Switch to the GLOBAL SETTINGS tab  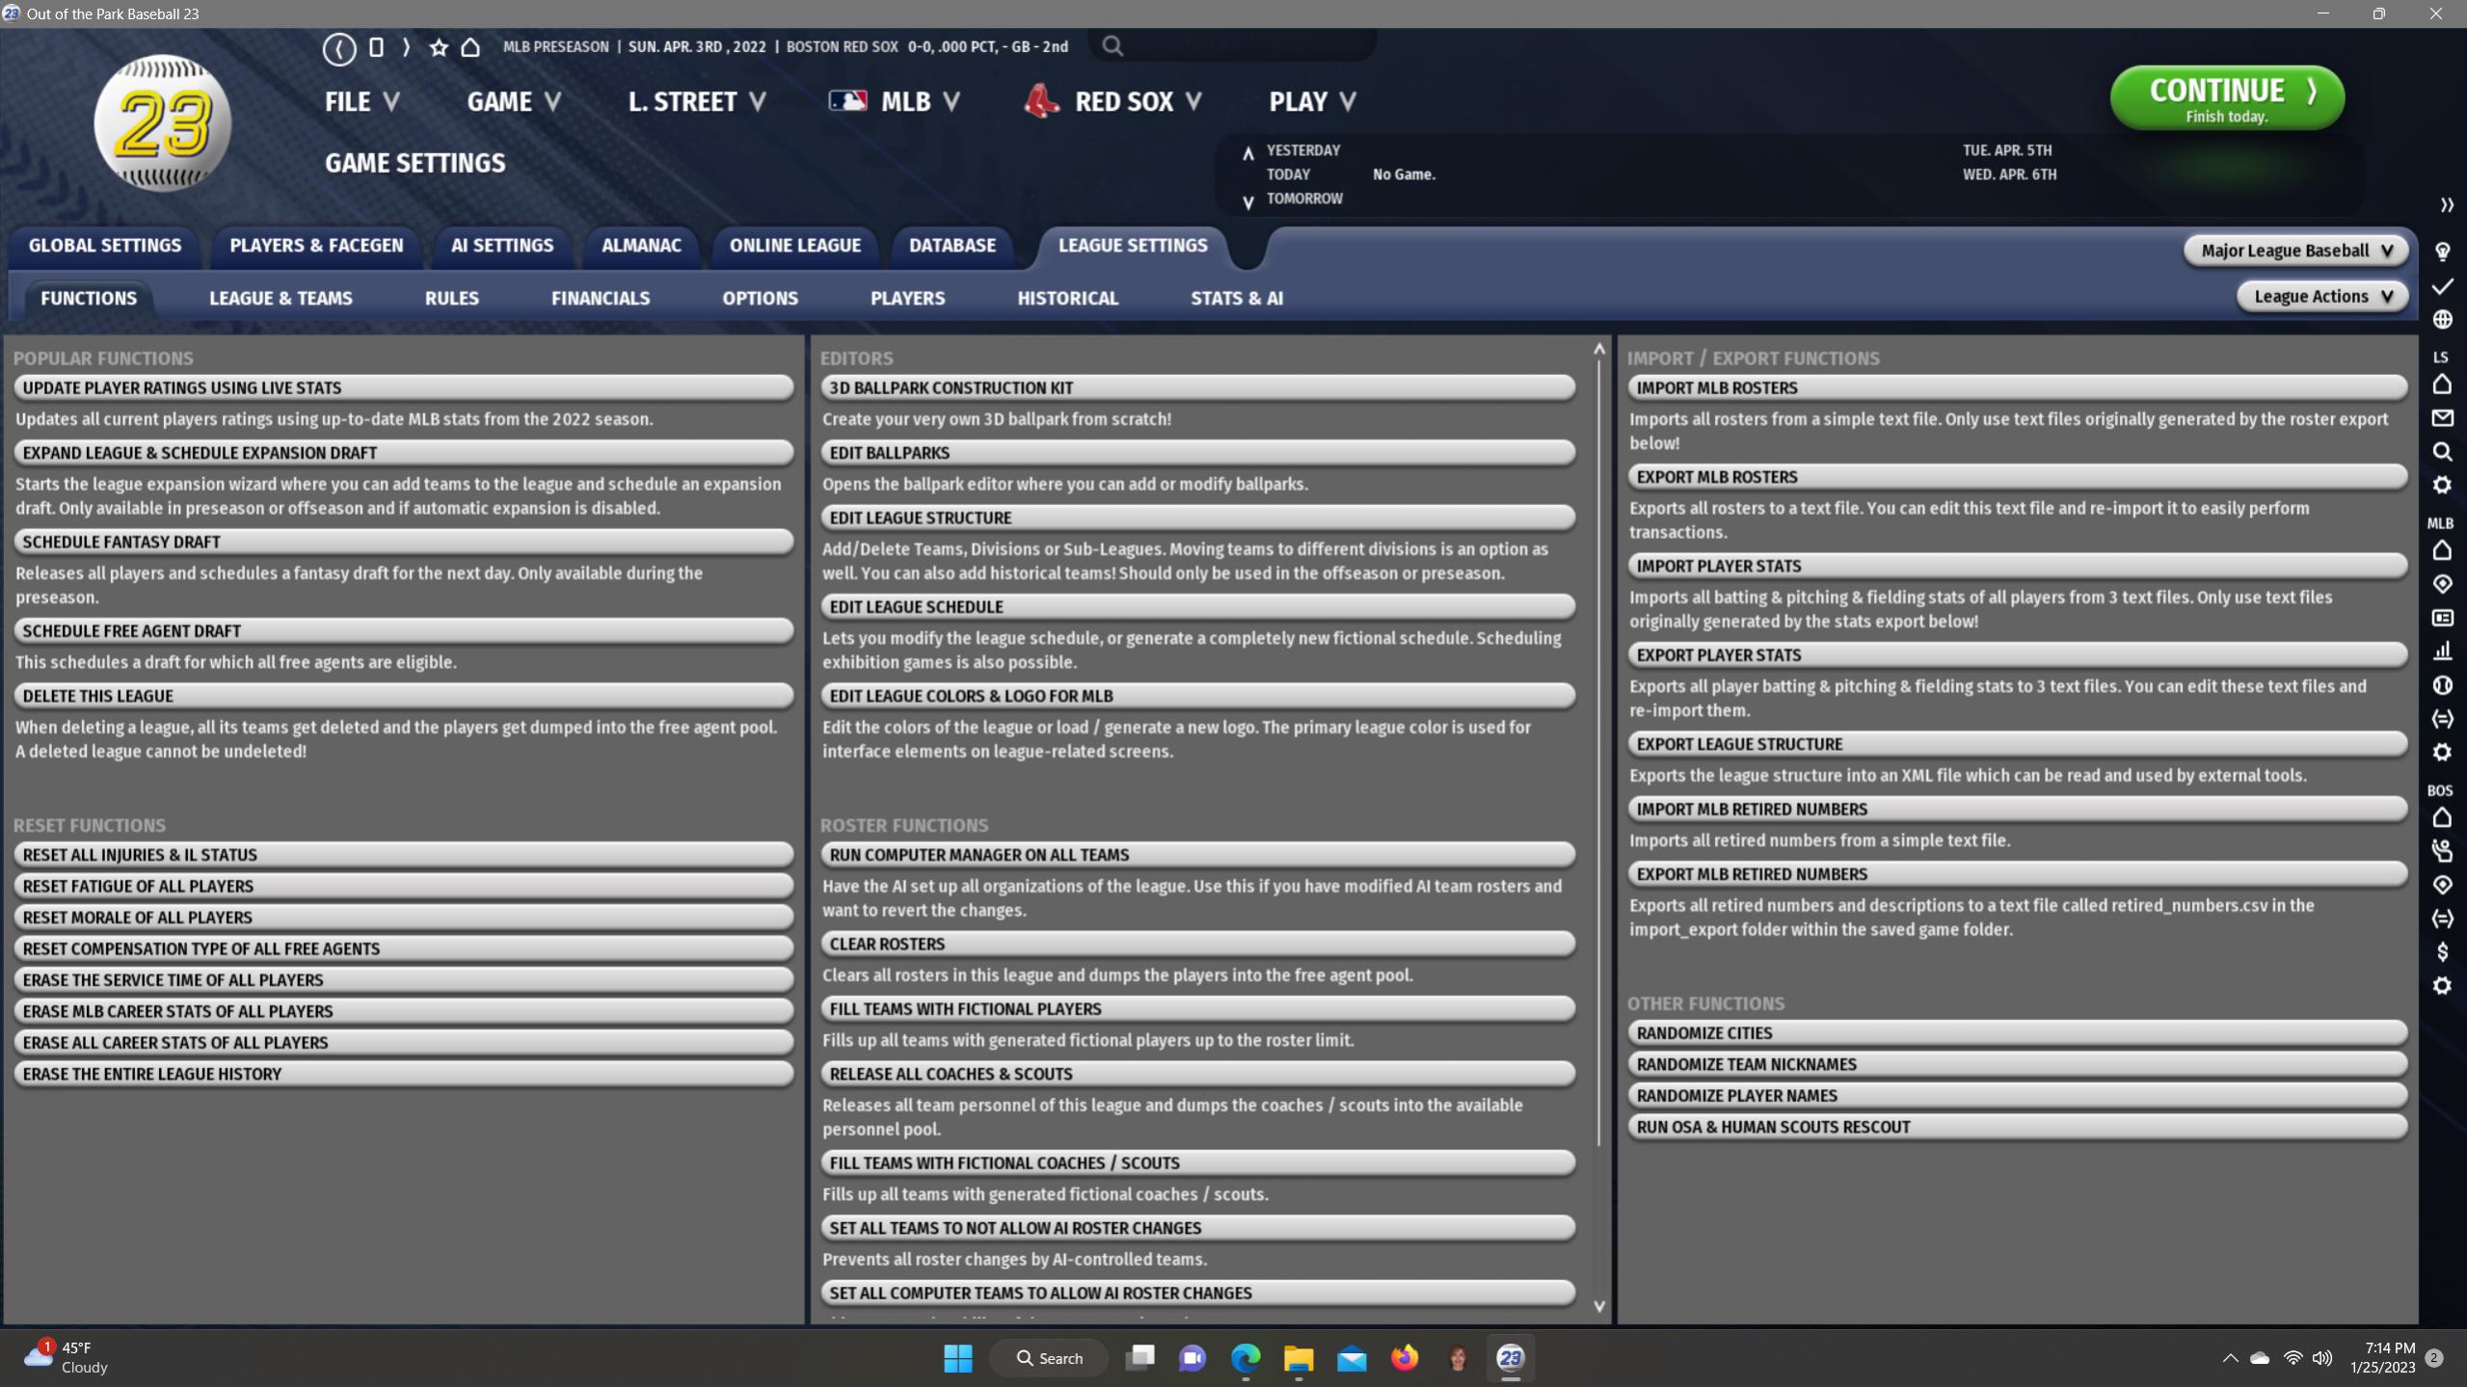click(x=105, y=246)
